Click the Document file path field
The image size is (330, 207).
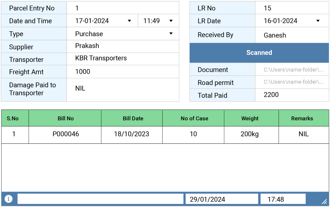[x=291, y=70]
